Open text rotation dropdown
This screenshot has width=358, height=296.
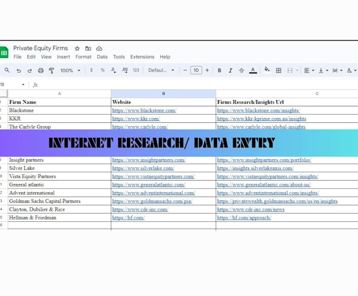point(352,71)
